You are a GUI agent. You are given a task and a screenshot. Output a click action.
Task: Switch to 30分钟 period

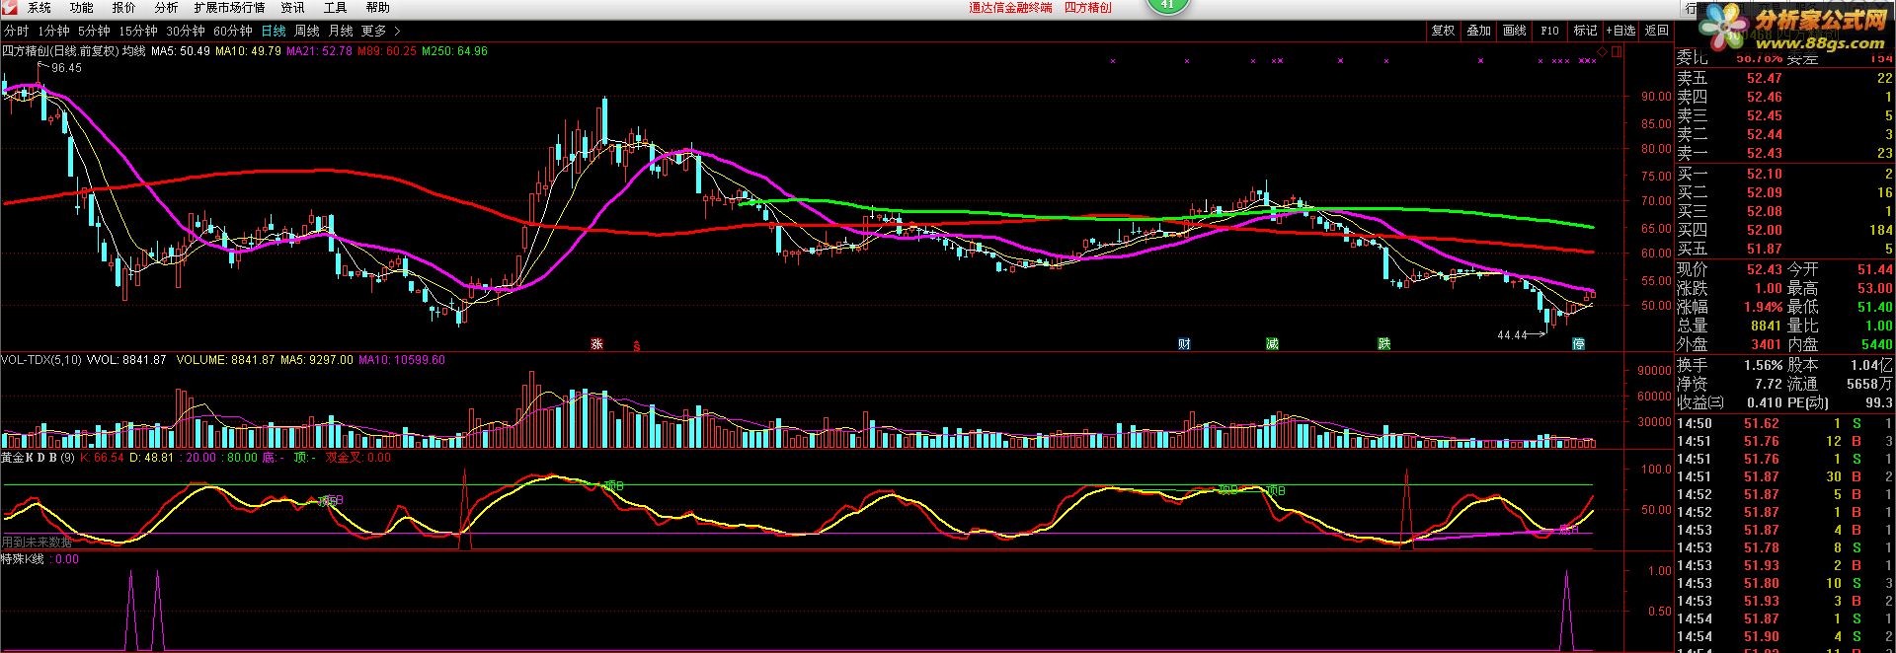pos(186,32)
